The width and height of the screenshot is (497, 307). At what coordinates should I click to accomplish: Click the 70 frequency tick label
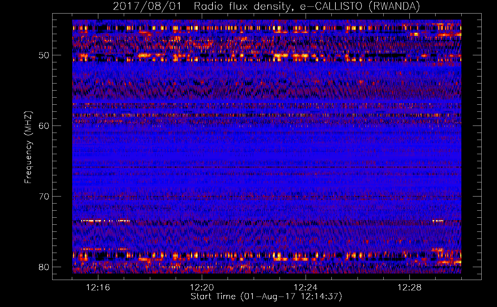44,196
